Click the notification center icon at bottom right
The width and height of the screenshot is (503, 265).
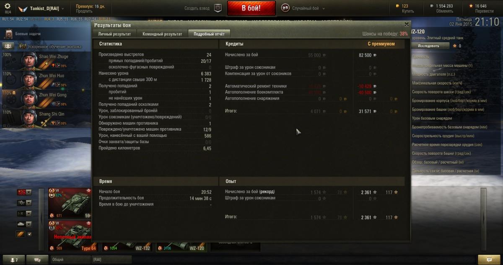coord(486,260)
